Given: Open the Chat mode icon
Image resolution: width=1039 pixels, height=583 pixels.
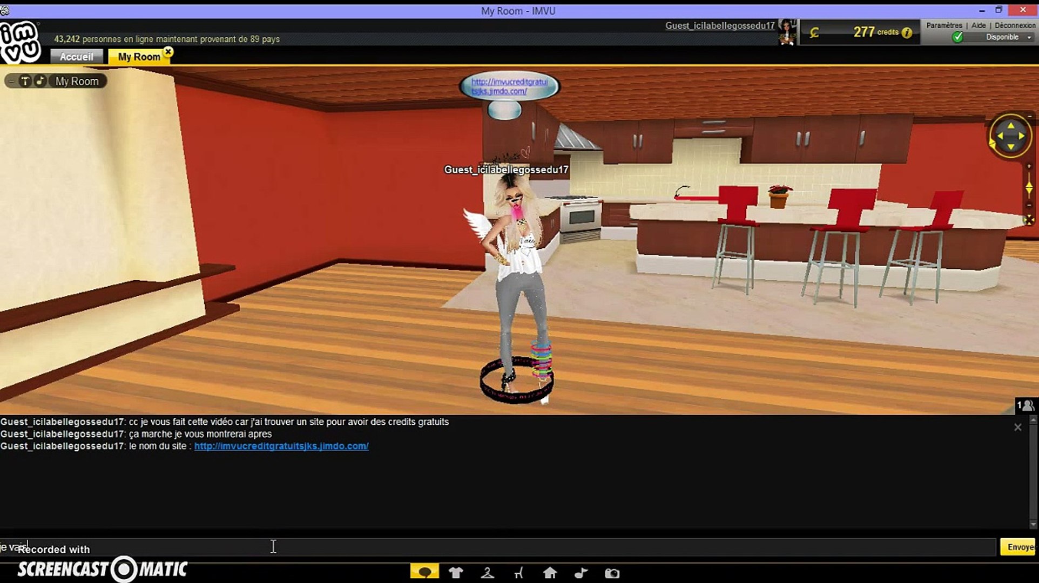Looking at the screenshot, I should 424,572.
